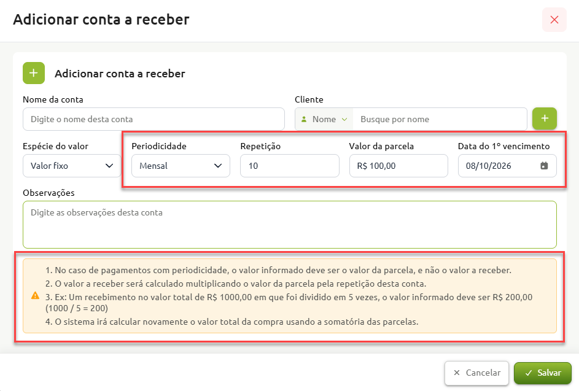The width and height of the screenshot is (579, 391).
Task: Close the Adicionar conta a receber dialog
Action: point(554,20)
